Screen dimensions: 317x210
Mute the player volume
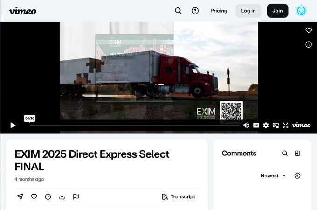[246, 126]
